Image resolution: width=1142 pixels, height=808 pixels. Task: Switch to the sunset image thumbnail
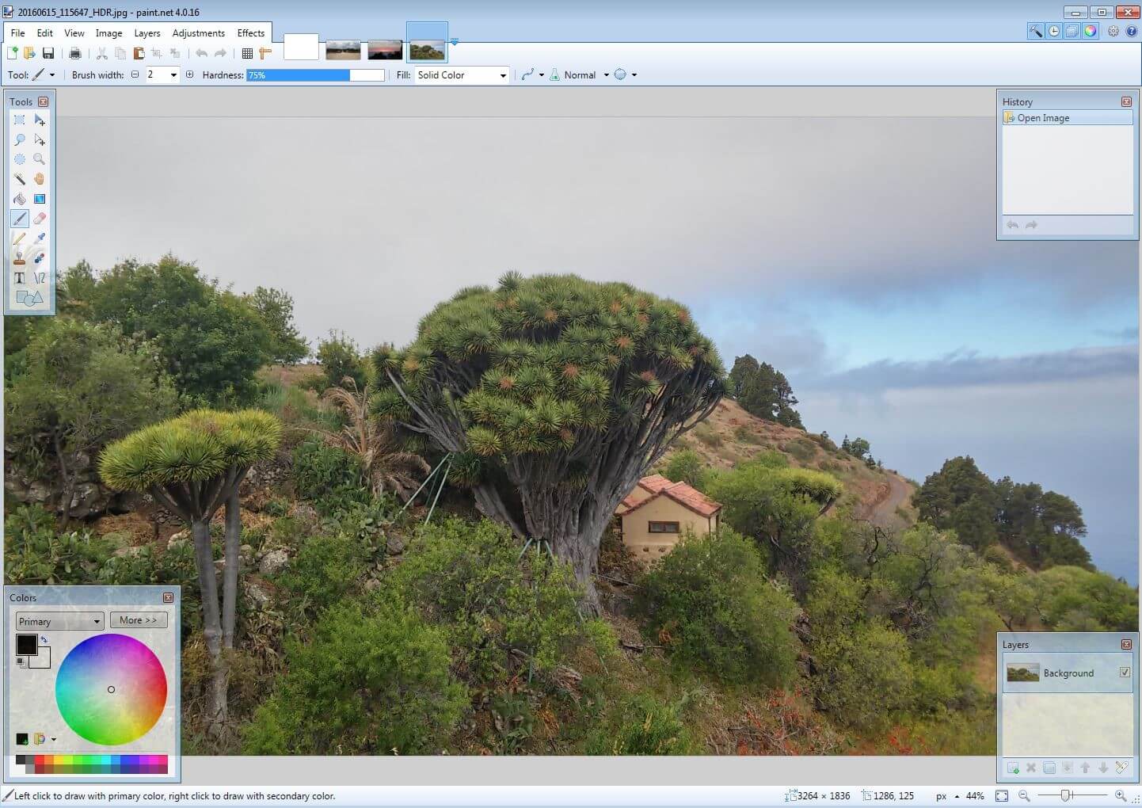(385, 50)
